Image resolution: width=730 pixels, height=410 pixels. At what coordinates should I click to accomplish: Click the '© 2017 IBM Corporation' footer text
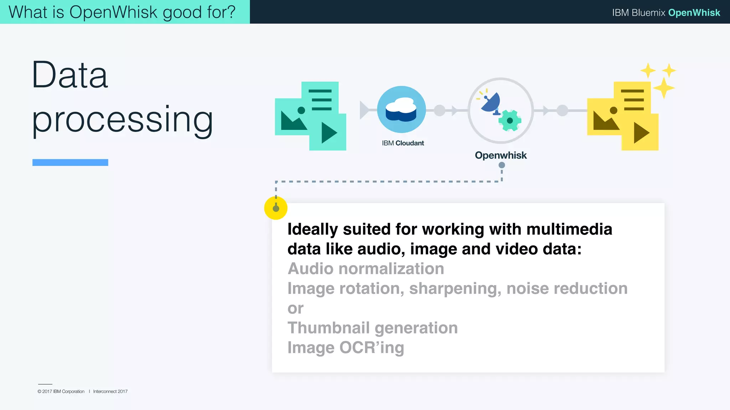[61, 391]
